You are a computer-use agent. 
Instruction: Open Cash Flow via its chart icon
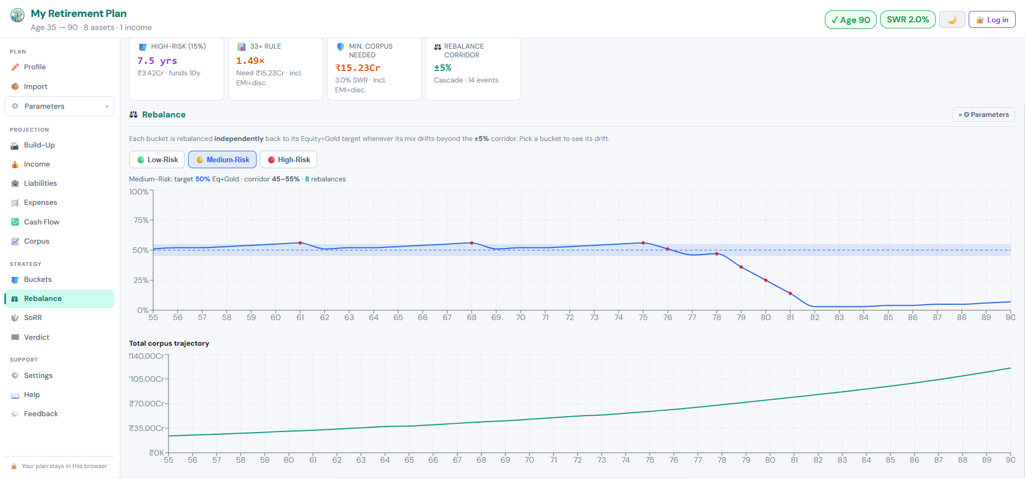pyautogui.click(x=15, y=222)
